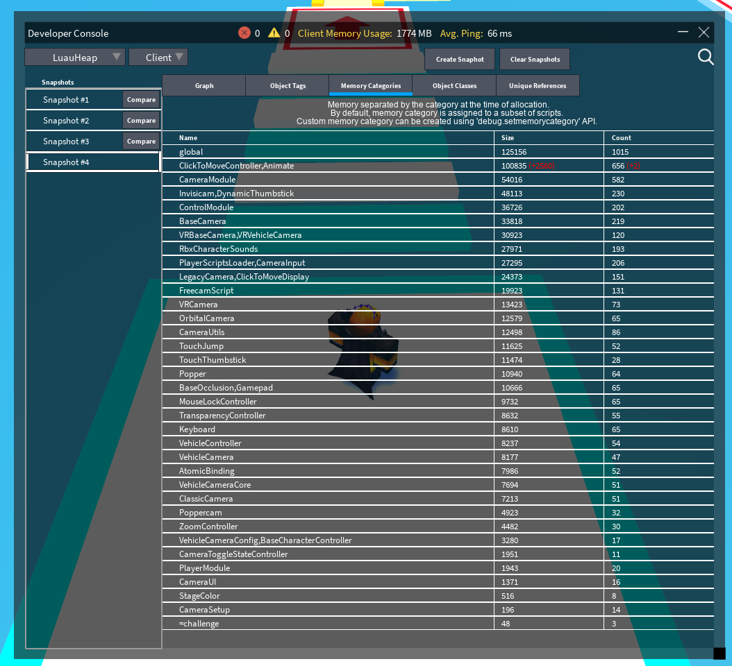Open the Object Classes tab
The width and height of the screenshot is (732, 666).
click(454, 85)
